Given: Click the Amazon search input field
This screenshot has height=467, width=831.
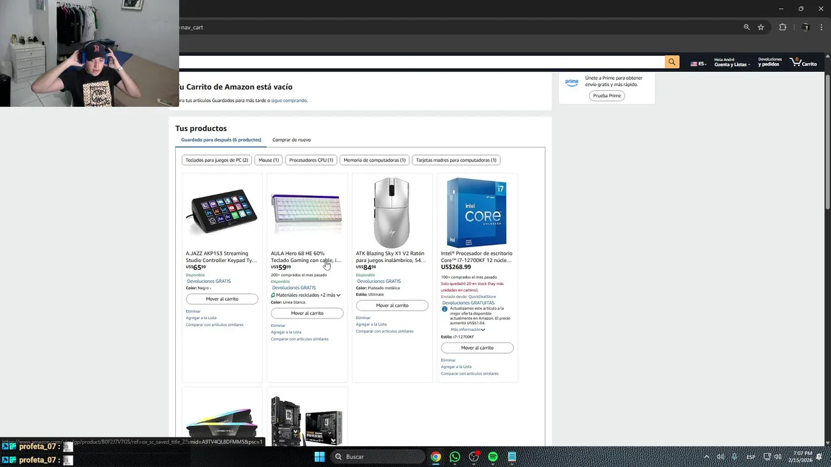Looking at the screenshot, I should pos(421,62).
